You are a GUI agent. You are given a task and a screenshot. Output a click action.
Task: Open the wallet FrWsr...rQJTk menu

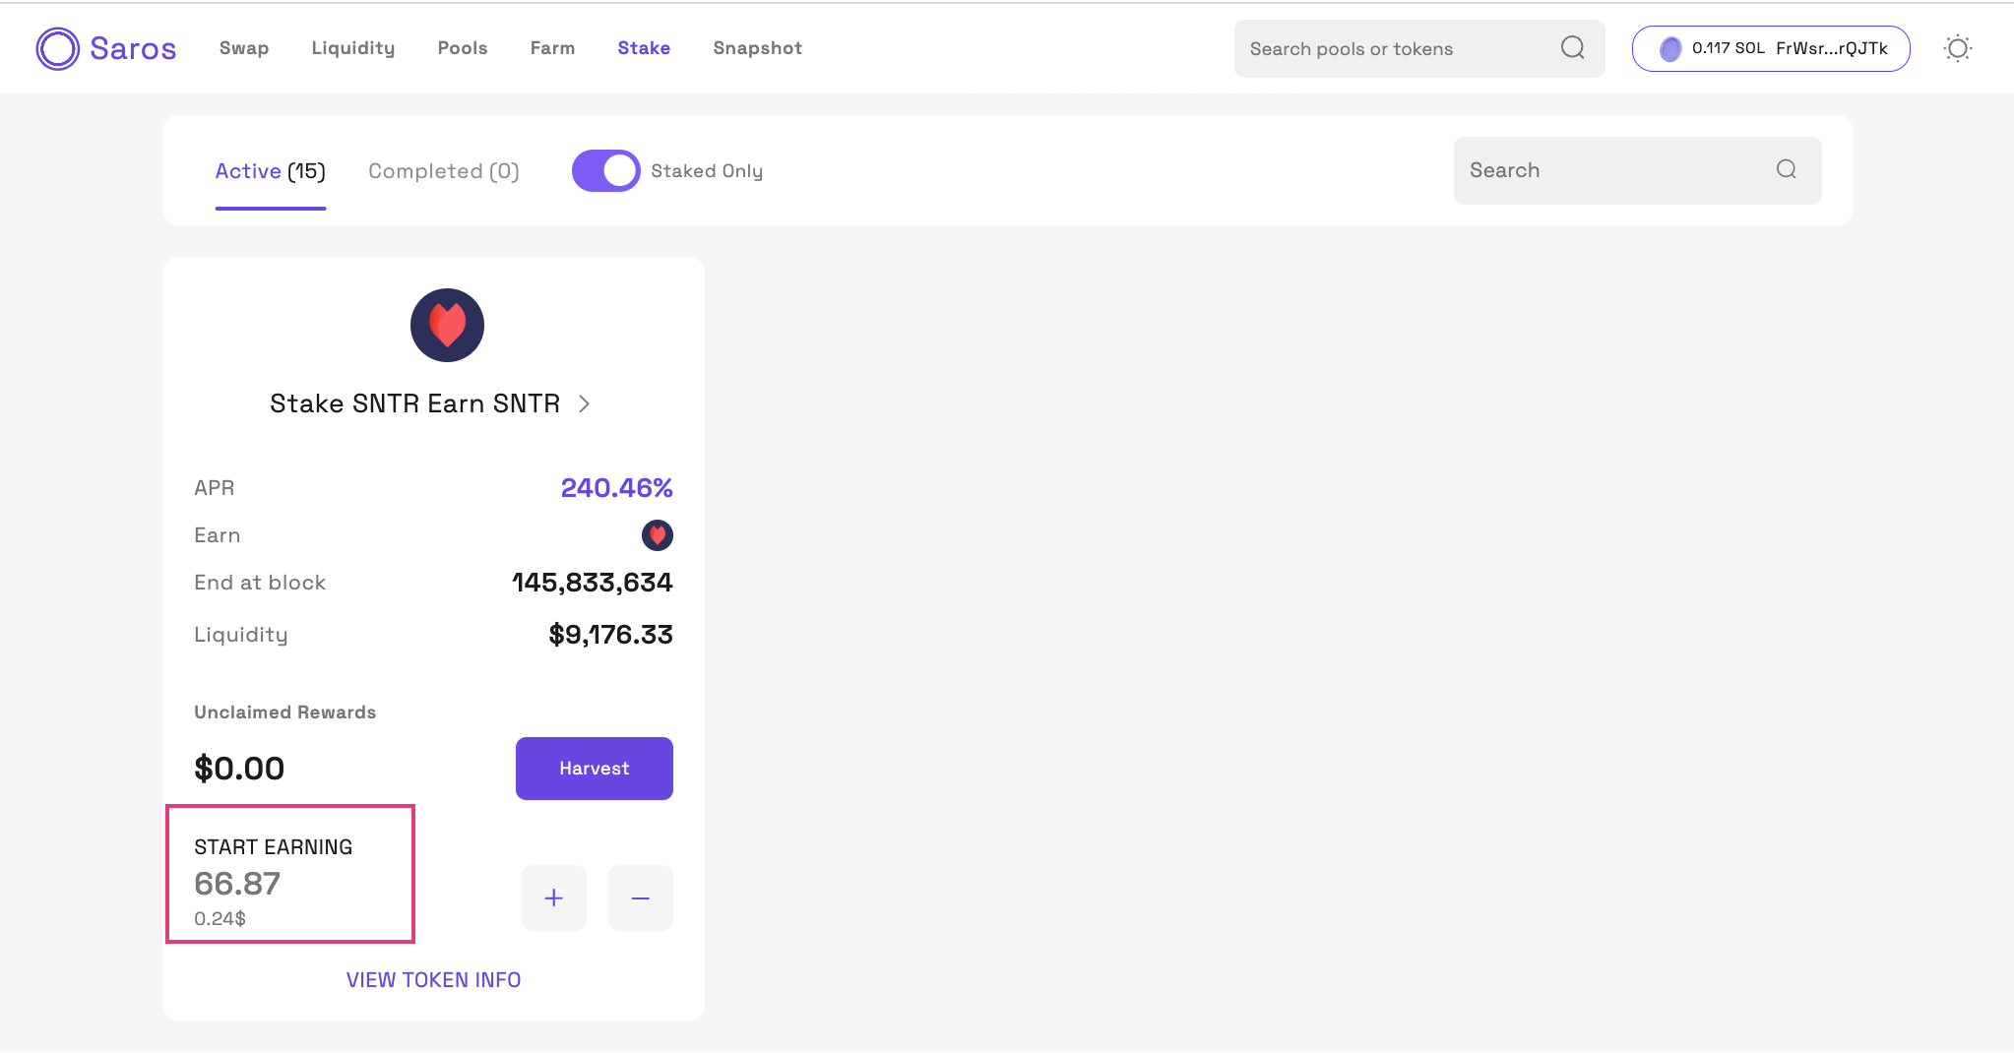coord(1770,48)
